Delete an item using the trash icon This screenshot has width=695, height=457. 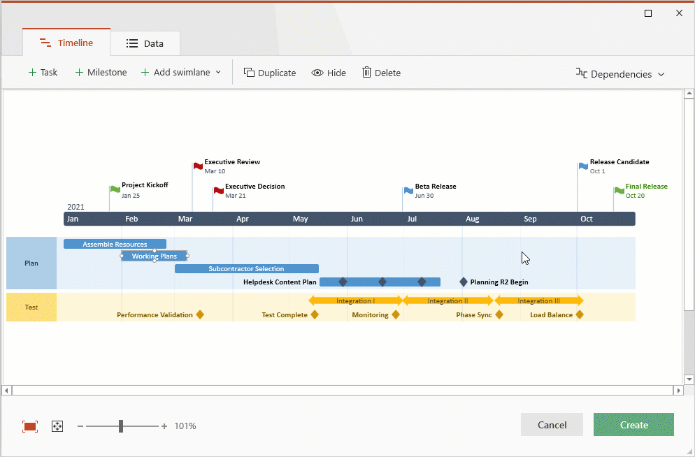(366, 72)
